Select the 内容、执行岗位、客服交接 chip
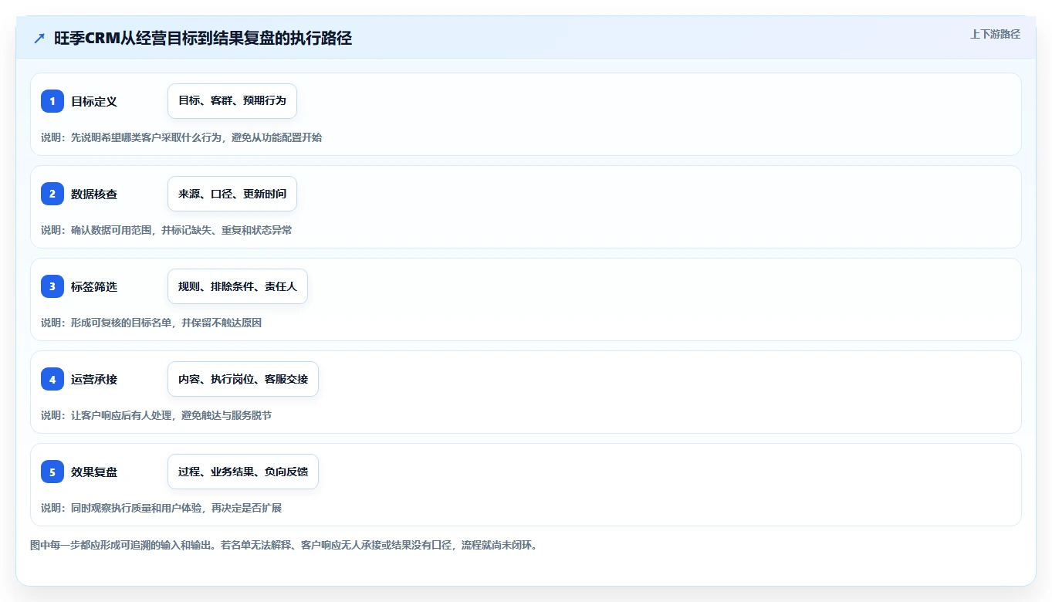The image size is (1052, 602). coord(243,379)
